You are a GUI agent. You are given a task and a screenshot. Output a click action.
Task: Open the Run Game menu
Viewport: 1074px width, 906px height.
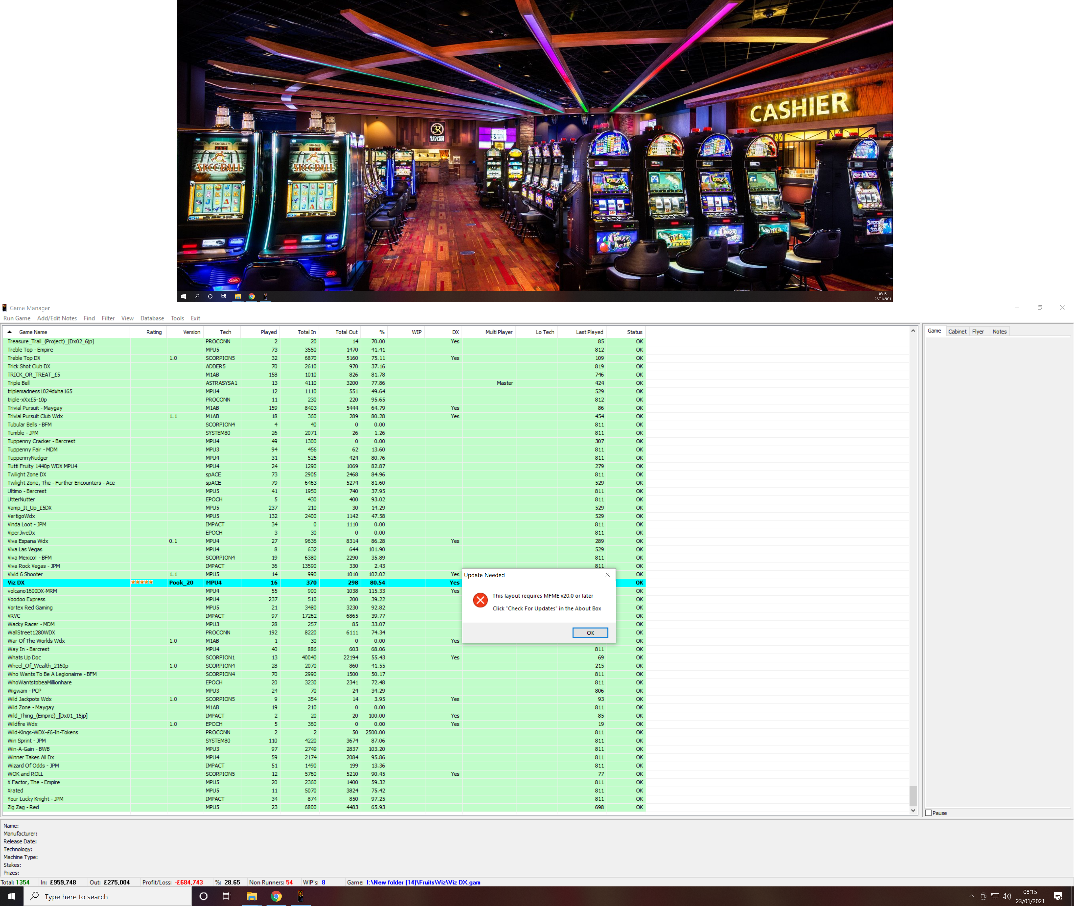17,318
